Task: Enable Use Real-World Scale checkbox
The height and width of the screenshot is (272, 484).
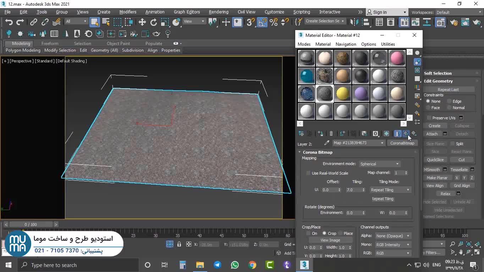Action: (308, 173)
